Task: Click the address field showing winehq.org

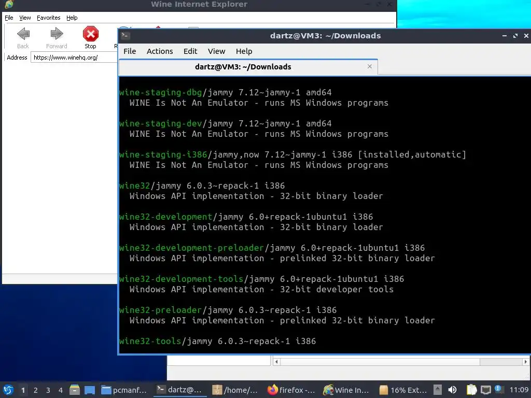Action: (x=74, y=57)
